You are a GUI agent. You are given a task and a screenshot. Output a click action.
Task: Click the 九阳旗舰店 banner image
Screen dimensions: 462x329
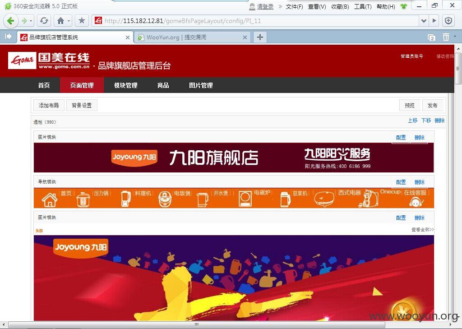tap(234, 158)
